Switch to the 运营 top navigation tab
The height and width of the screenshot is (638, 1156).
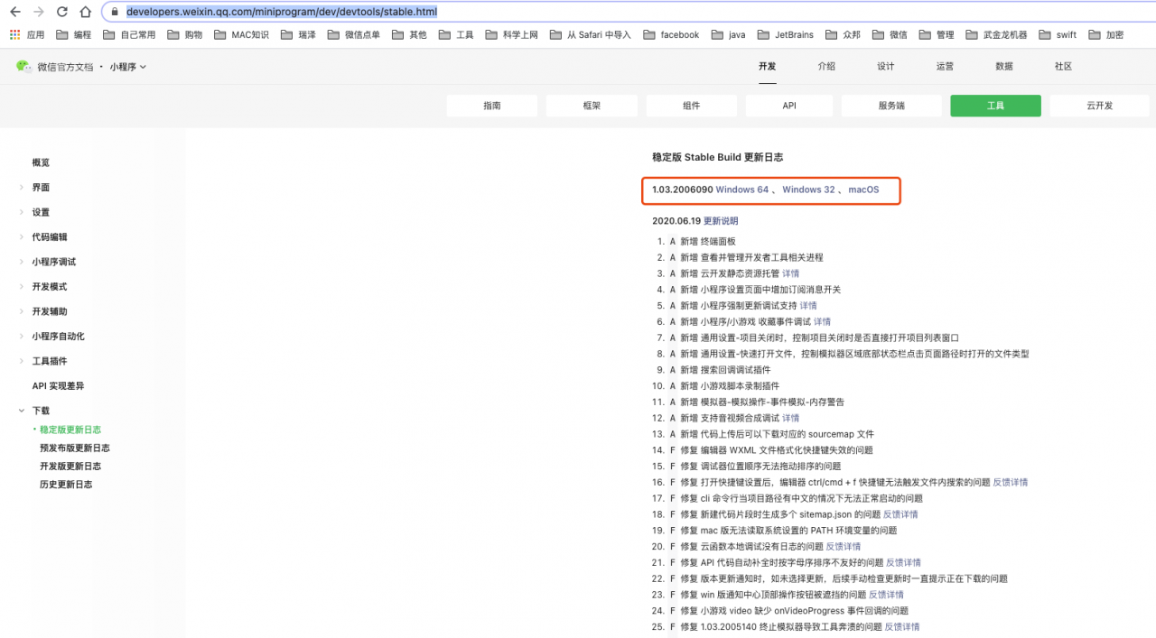[945, 67]
